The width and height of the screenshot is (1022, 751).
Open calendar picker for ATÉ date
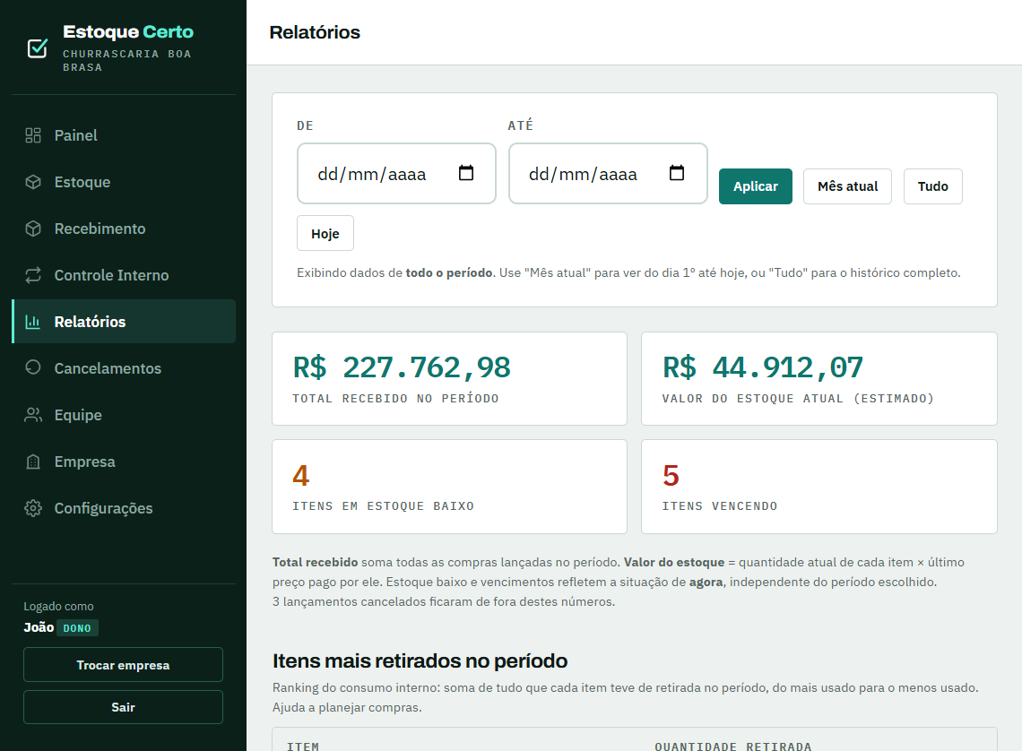click(677, 173)
